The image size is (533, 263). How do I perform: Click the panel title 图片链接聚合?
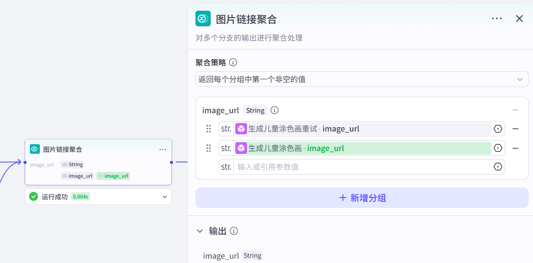coord(246,19)
